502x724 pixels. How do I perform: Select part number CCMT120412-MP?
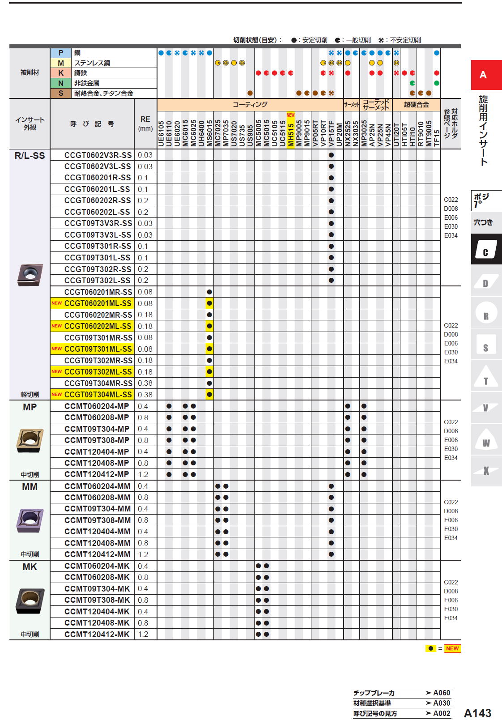(x=97, y=474)
